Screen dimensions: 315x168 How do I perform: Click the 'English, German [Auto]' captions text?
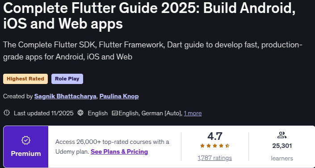(x=151, y=113)
